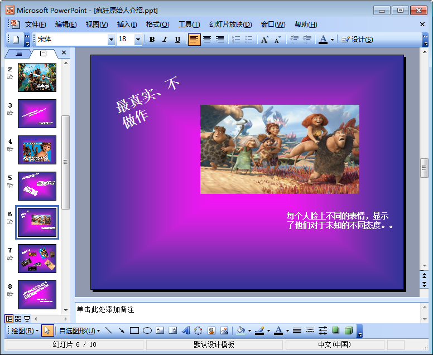Screen dimensions: 433x355
Task: Insert WordArt
Action: point(186,330)
